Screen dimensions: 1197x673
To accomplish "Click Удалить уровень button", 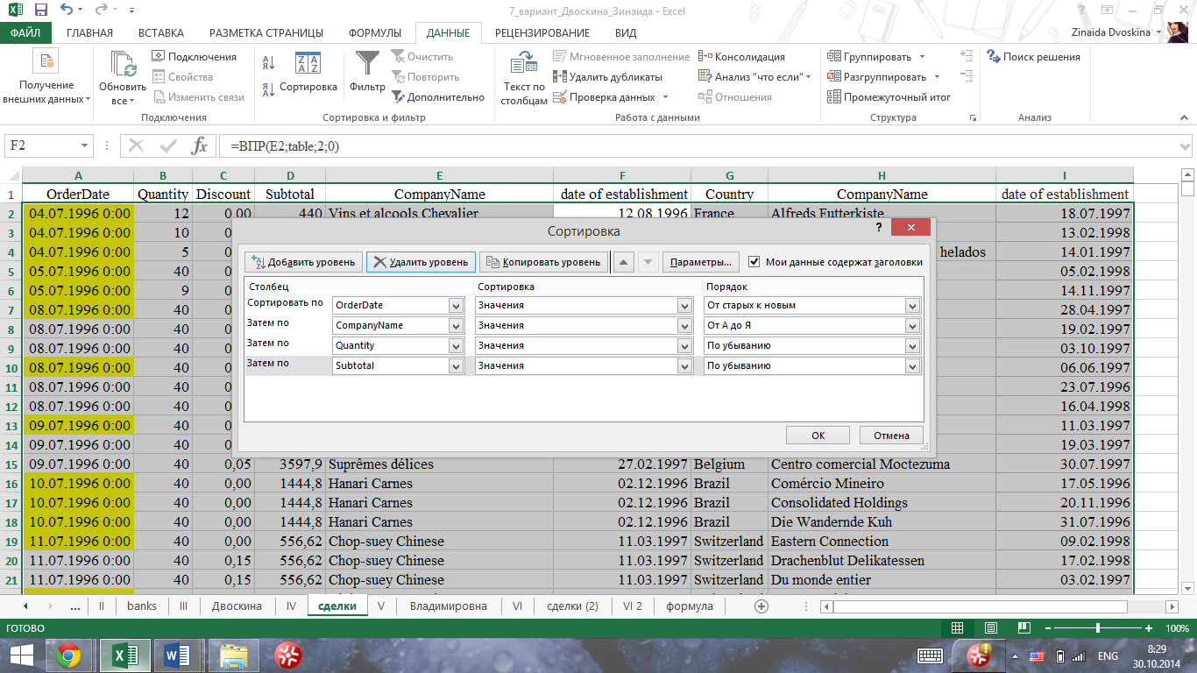I will (x=421, y=262).
